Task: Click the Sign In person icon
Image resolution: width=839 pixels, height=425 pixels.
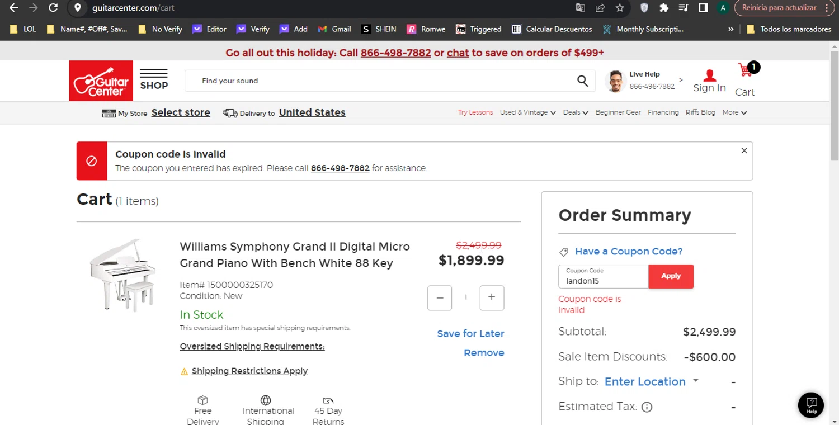Action: pos(709,75)
